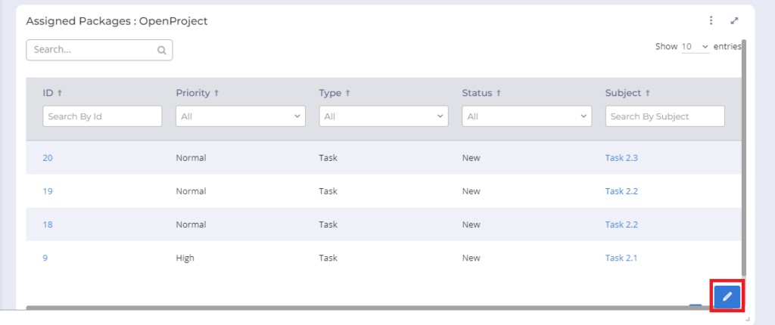Open the Task 2.3 subject link

[621, 158]
